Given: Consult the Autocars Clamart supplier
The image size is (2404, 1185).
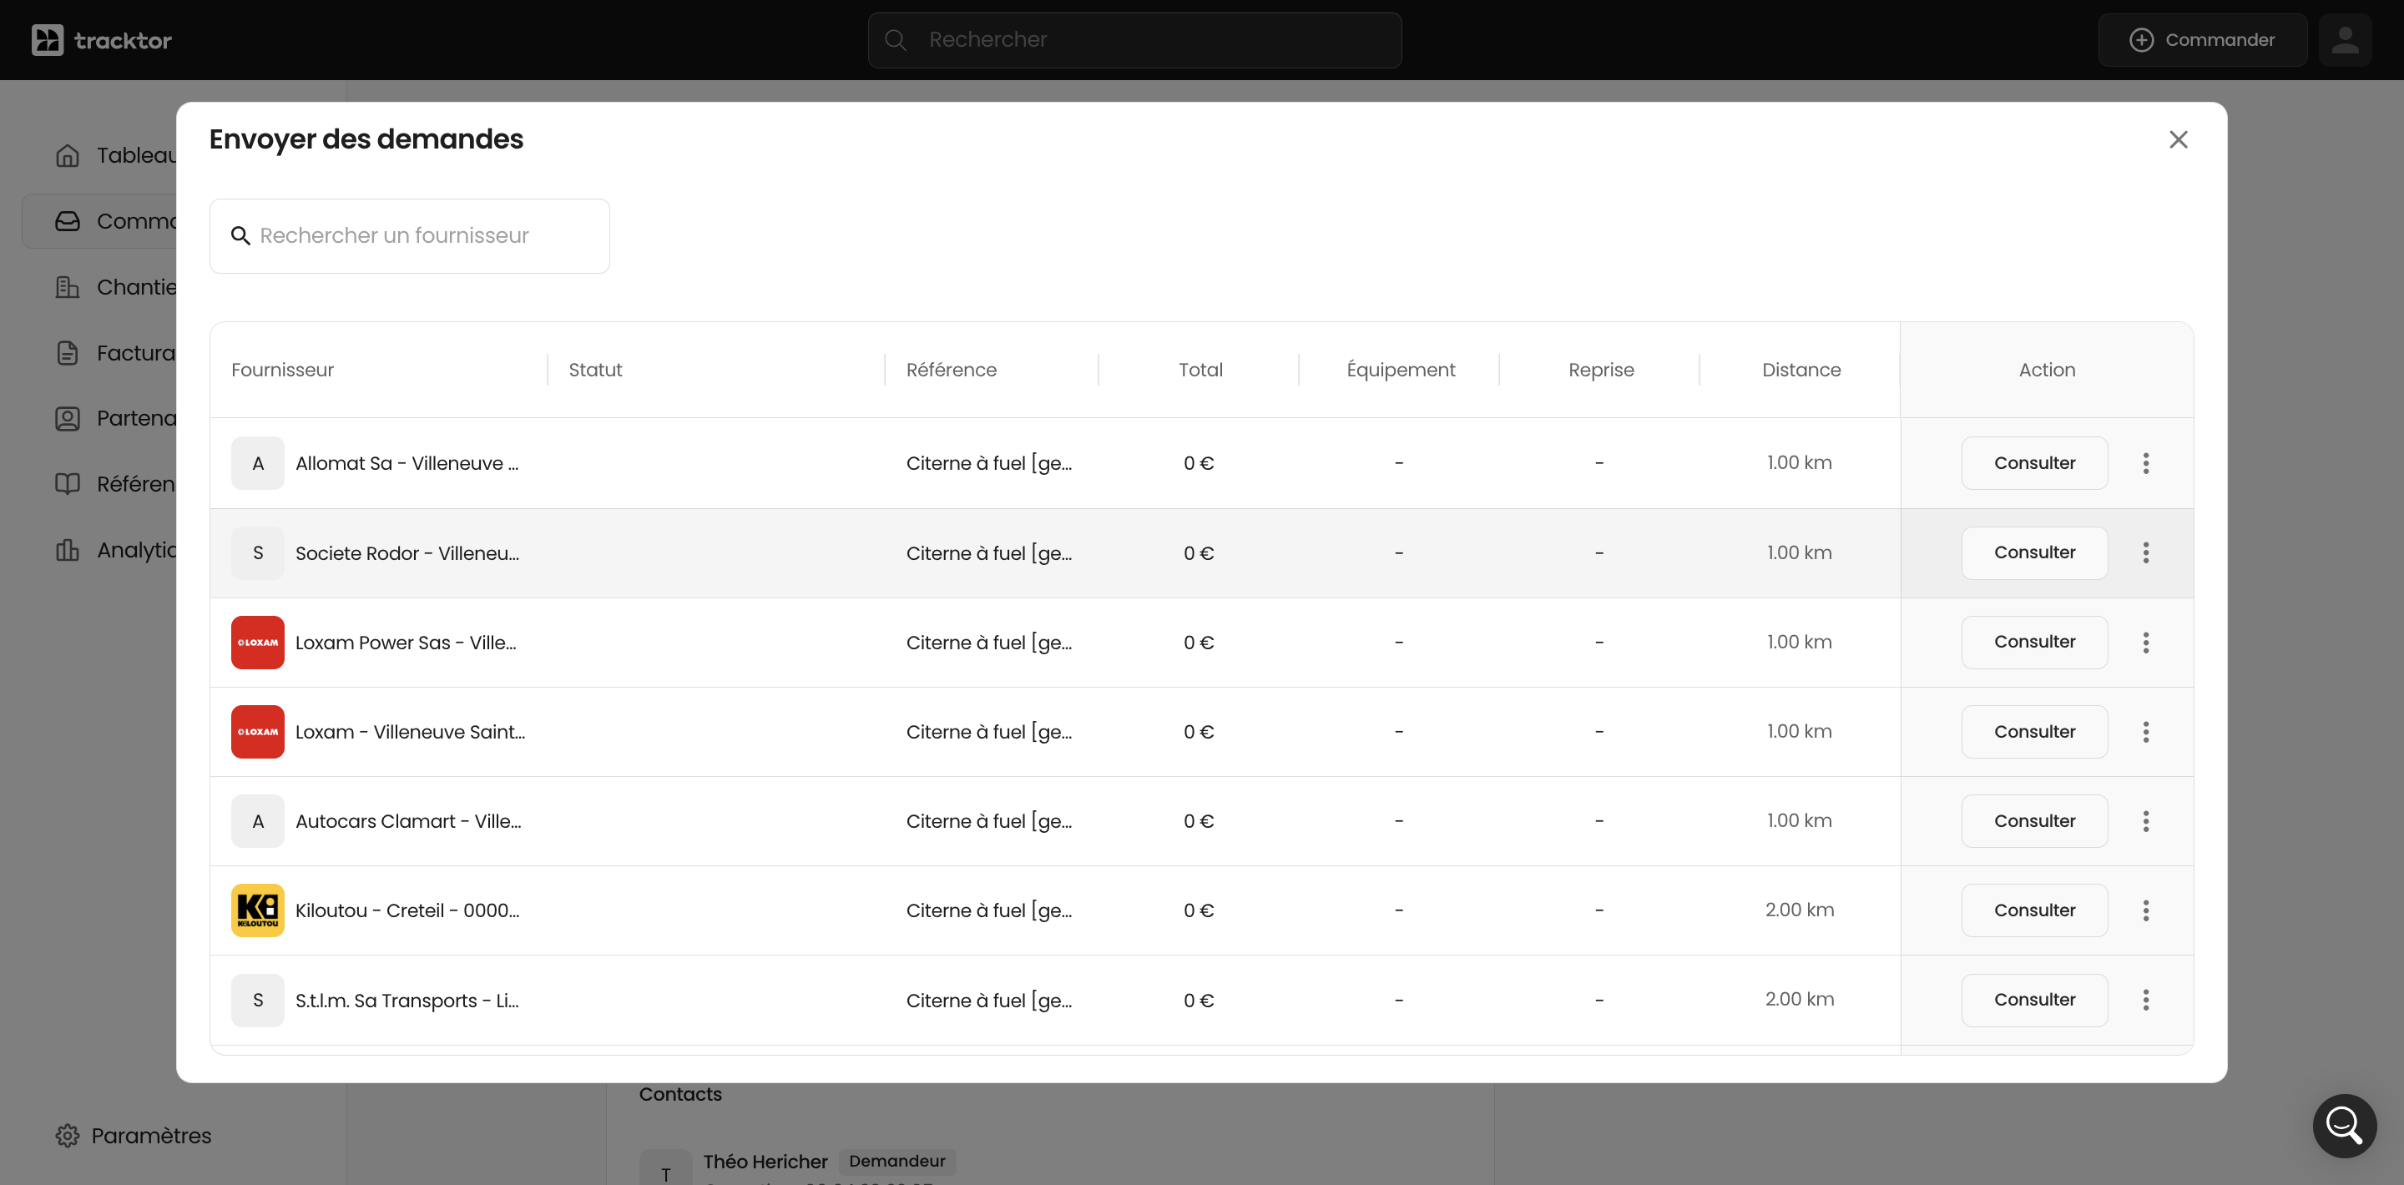Looking at the screenshot, I should click(2034, 821).
